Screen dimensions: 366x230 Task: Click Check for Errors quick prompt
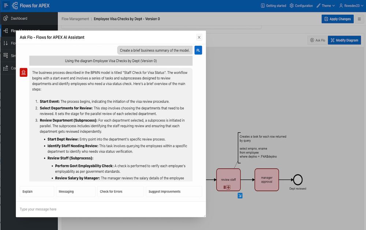tap(120, 192)
